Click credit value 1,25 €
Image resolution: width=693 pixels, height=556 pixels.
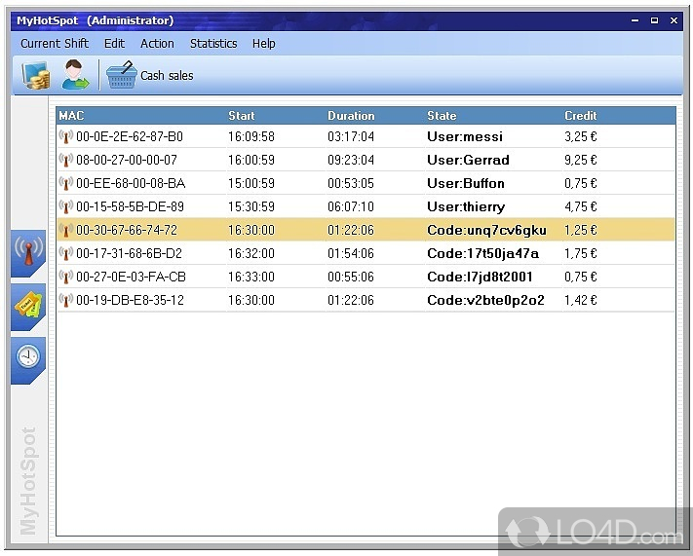[580, 230]
